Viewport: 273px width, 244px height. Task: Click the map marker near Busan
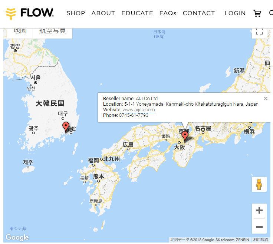(66, 128)
